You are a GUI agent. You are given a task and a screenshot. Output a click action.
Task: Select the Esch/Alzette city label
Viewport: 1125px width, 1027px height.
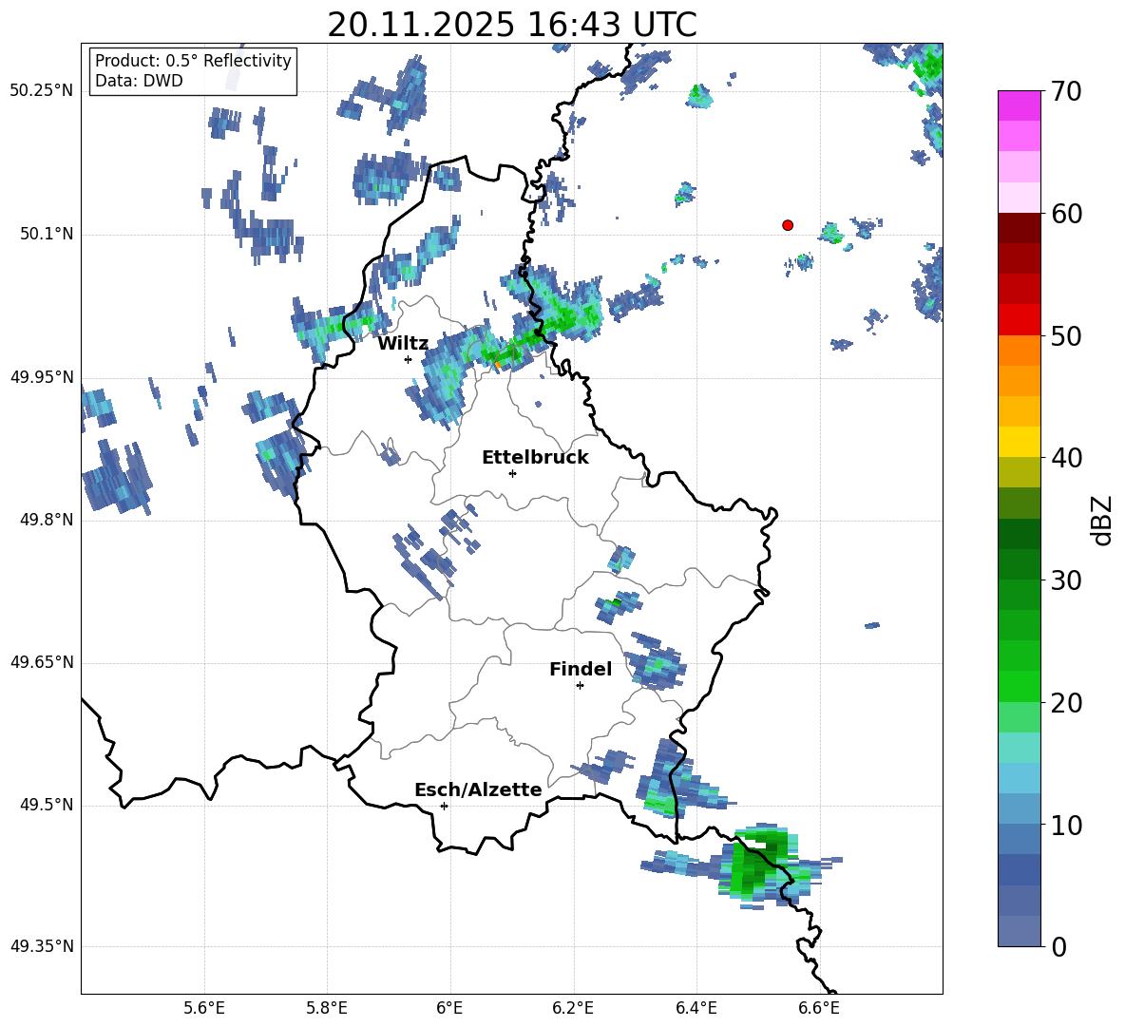point(478,790)
